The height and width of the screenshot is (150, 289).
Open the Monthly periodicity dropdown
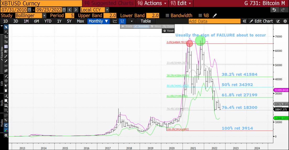tap(98, 21)
